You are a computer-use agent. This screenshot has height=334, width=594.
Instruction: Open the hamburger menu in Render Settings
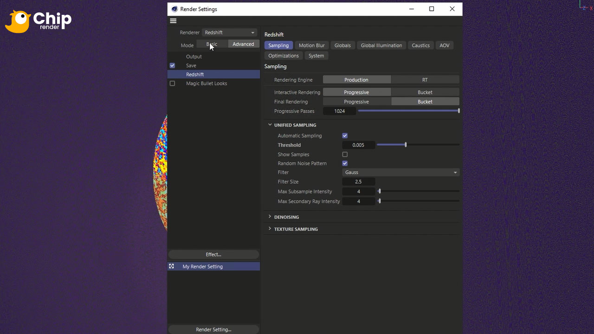pyautogui.click(x=173, y=21)
